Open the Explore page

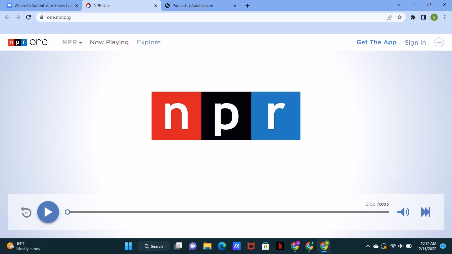pos(149,42)
